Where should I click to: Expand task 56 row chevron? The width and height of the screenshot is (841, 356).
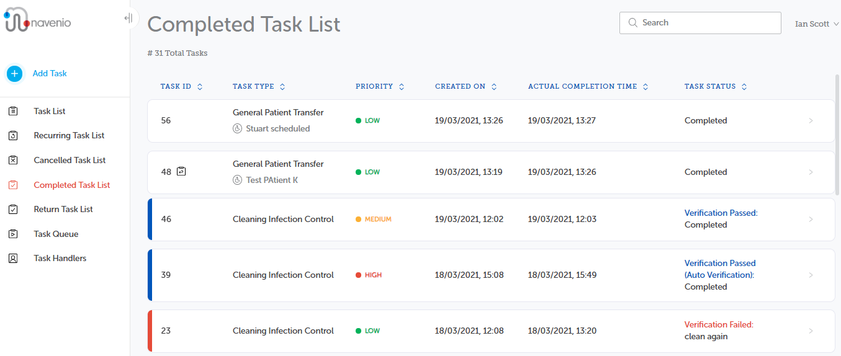[x=811, y=121]
